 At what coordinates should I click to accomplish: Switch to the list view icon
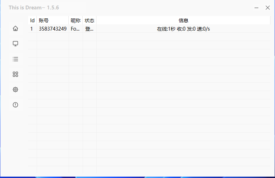click(x=15, y=59)
